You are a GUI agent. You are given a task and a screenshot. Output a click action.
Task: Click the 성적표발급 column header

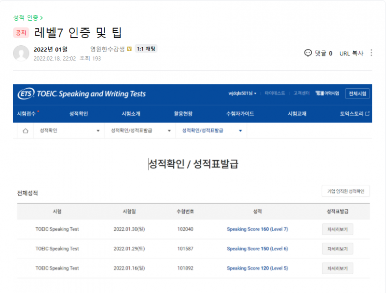click(x=337, y=212)
